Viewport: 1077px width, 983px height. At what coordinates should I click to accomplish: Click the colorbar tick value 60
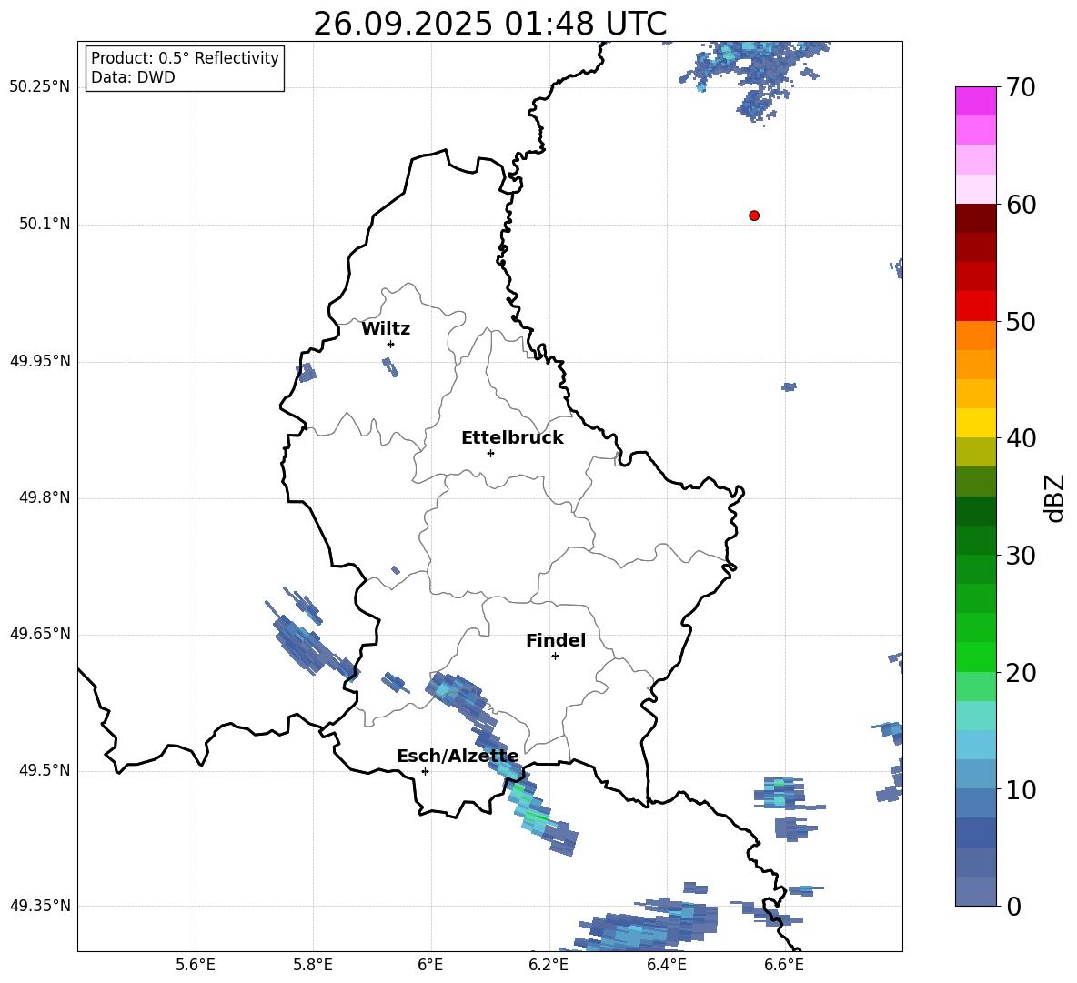pyautogui.click(x=1021, y=205)
